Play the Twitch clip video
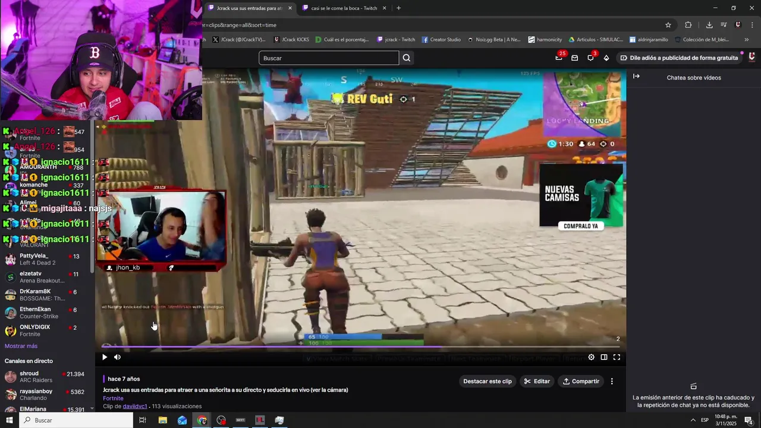Viewport: 761px width, 428px height. pyautogui.click(x=105, y=357)
